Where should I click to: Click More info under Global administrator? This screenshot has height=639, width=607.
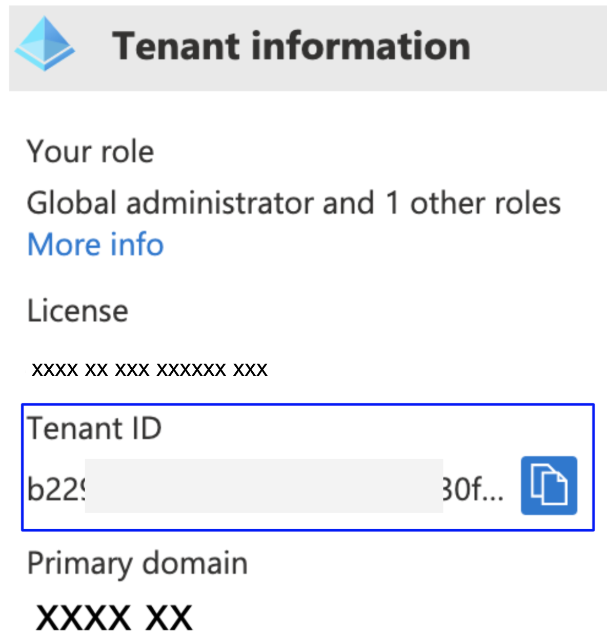95,245
